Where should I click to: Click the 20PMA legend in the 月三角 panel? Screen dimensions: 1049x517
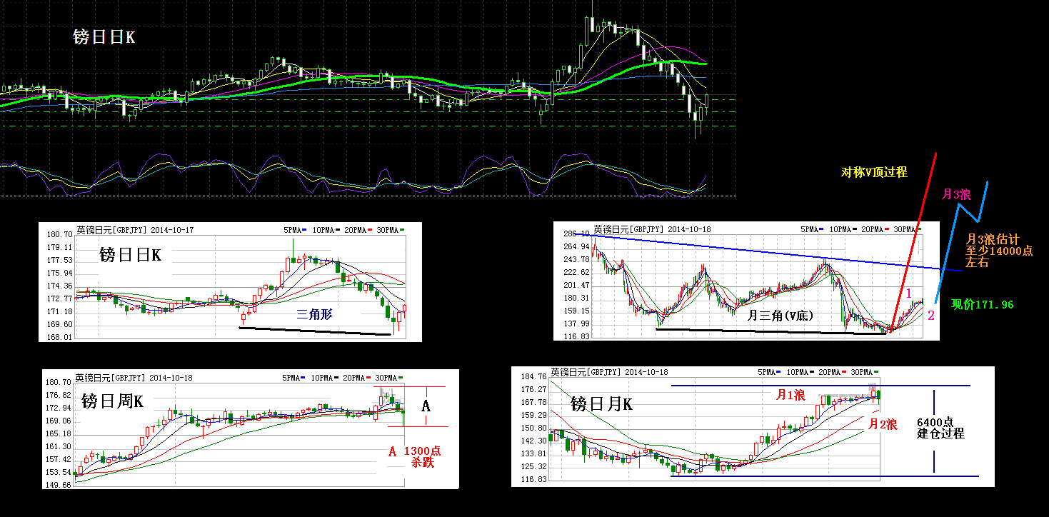pos(875,229)
